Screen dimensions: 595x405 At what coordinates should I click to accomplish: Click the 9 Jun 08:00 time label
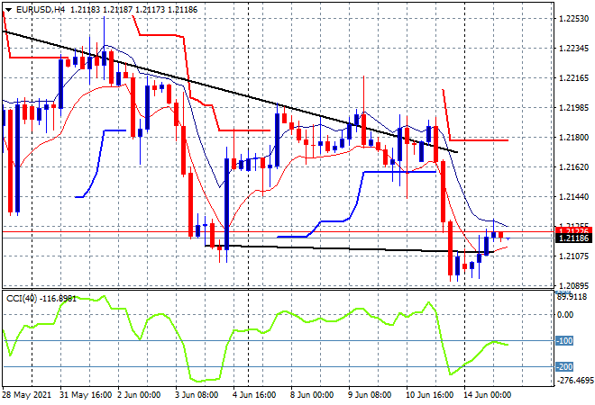(x=370, y=395)
